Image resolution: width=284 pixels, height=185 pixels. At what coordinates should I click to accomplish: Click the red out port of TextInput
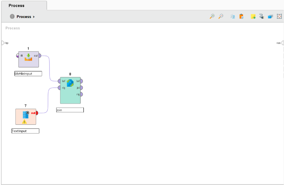(x=37, y=113)
